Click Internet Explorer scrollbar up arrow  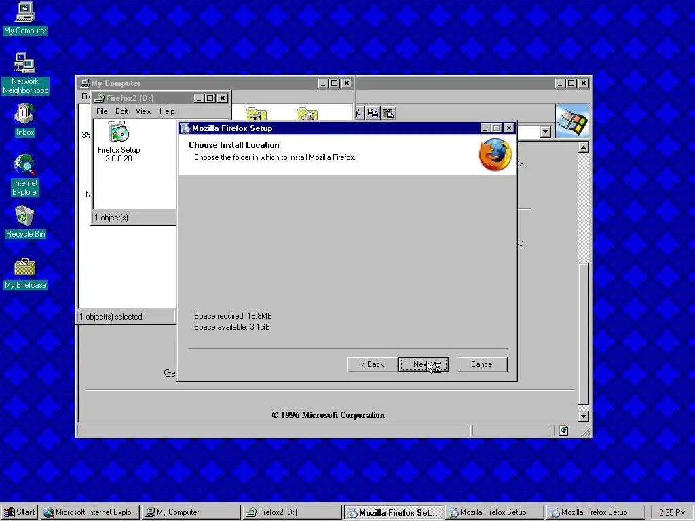point(584,147)
